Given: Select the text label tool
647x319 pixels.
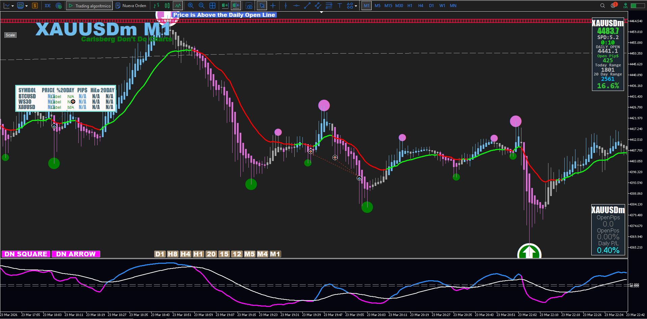Looking at the screenshot, I should point(340,6).
